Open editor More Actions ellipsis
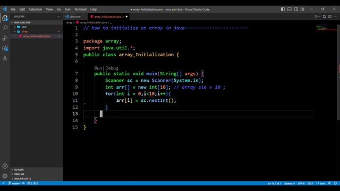 pyautogui.click(x=335, y=16)
